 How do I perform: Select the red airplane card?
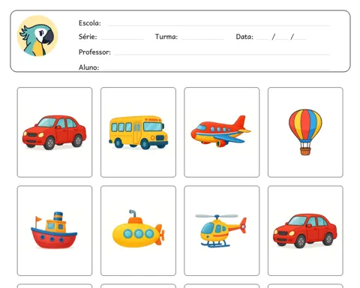222,132
